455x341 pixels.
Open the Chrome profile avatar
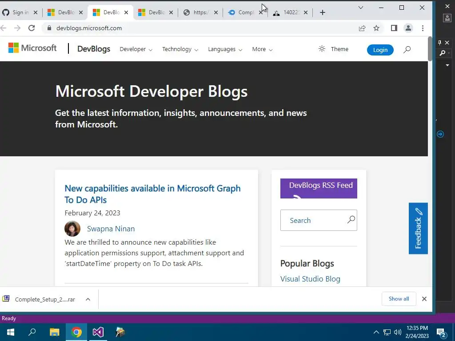pos(408,28)
